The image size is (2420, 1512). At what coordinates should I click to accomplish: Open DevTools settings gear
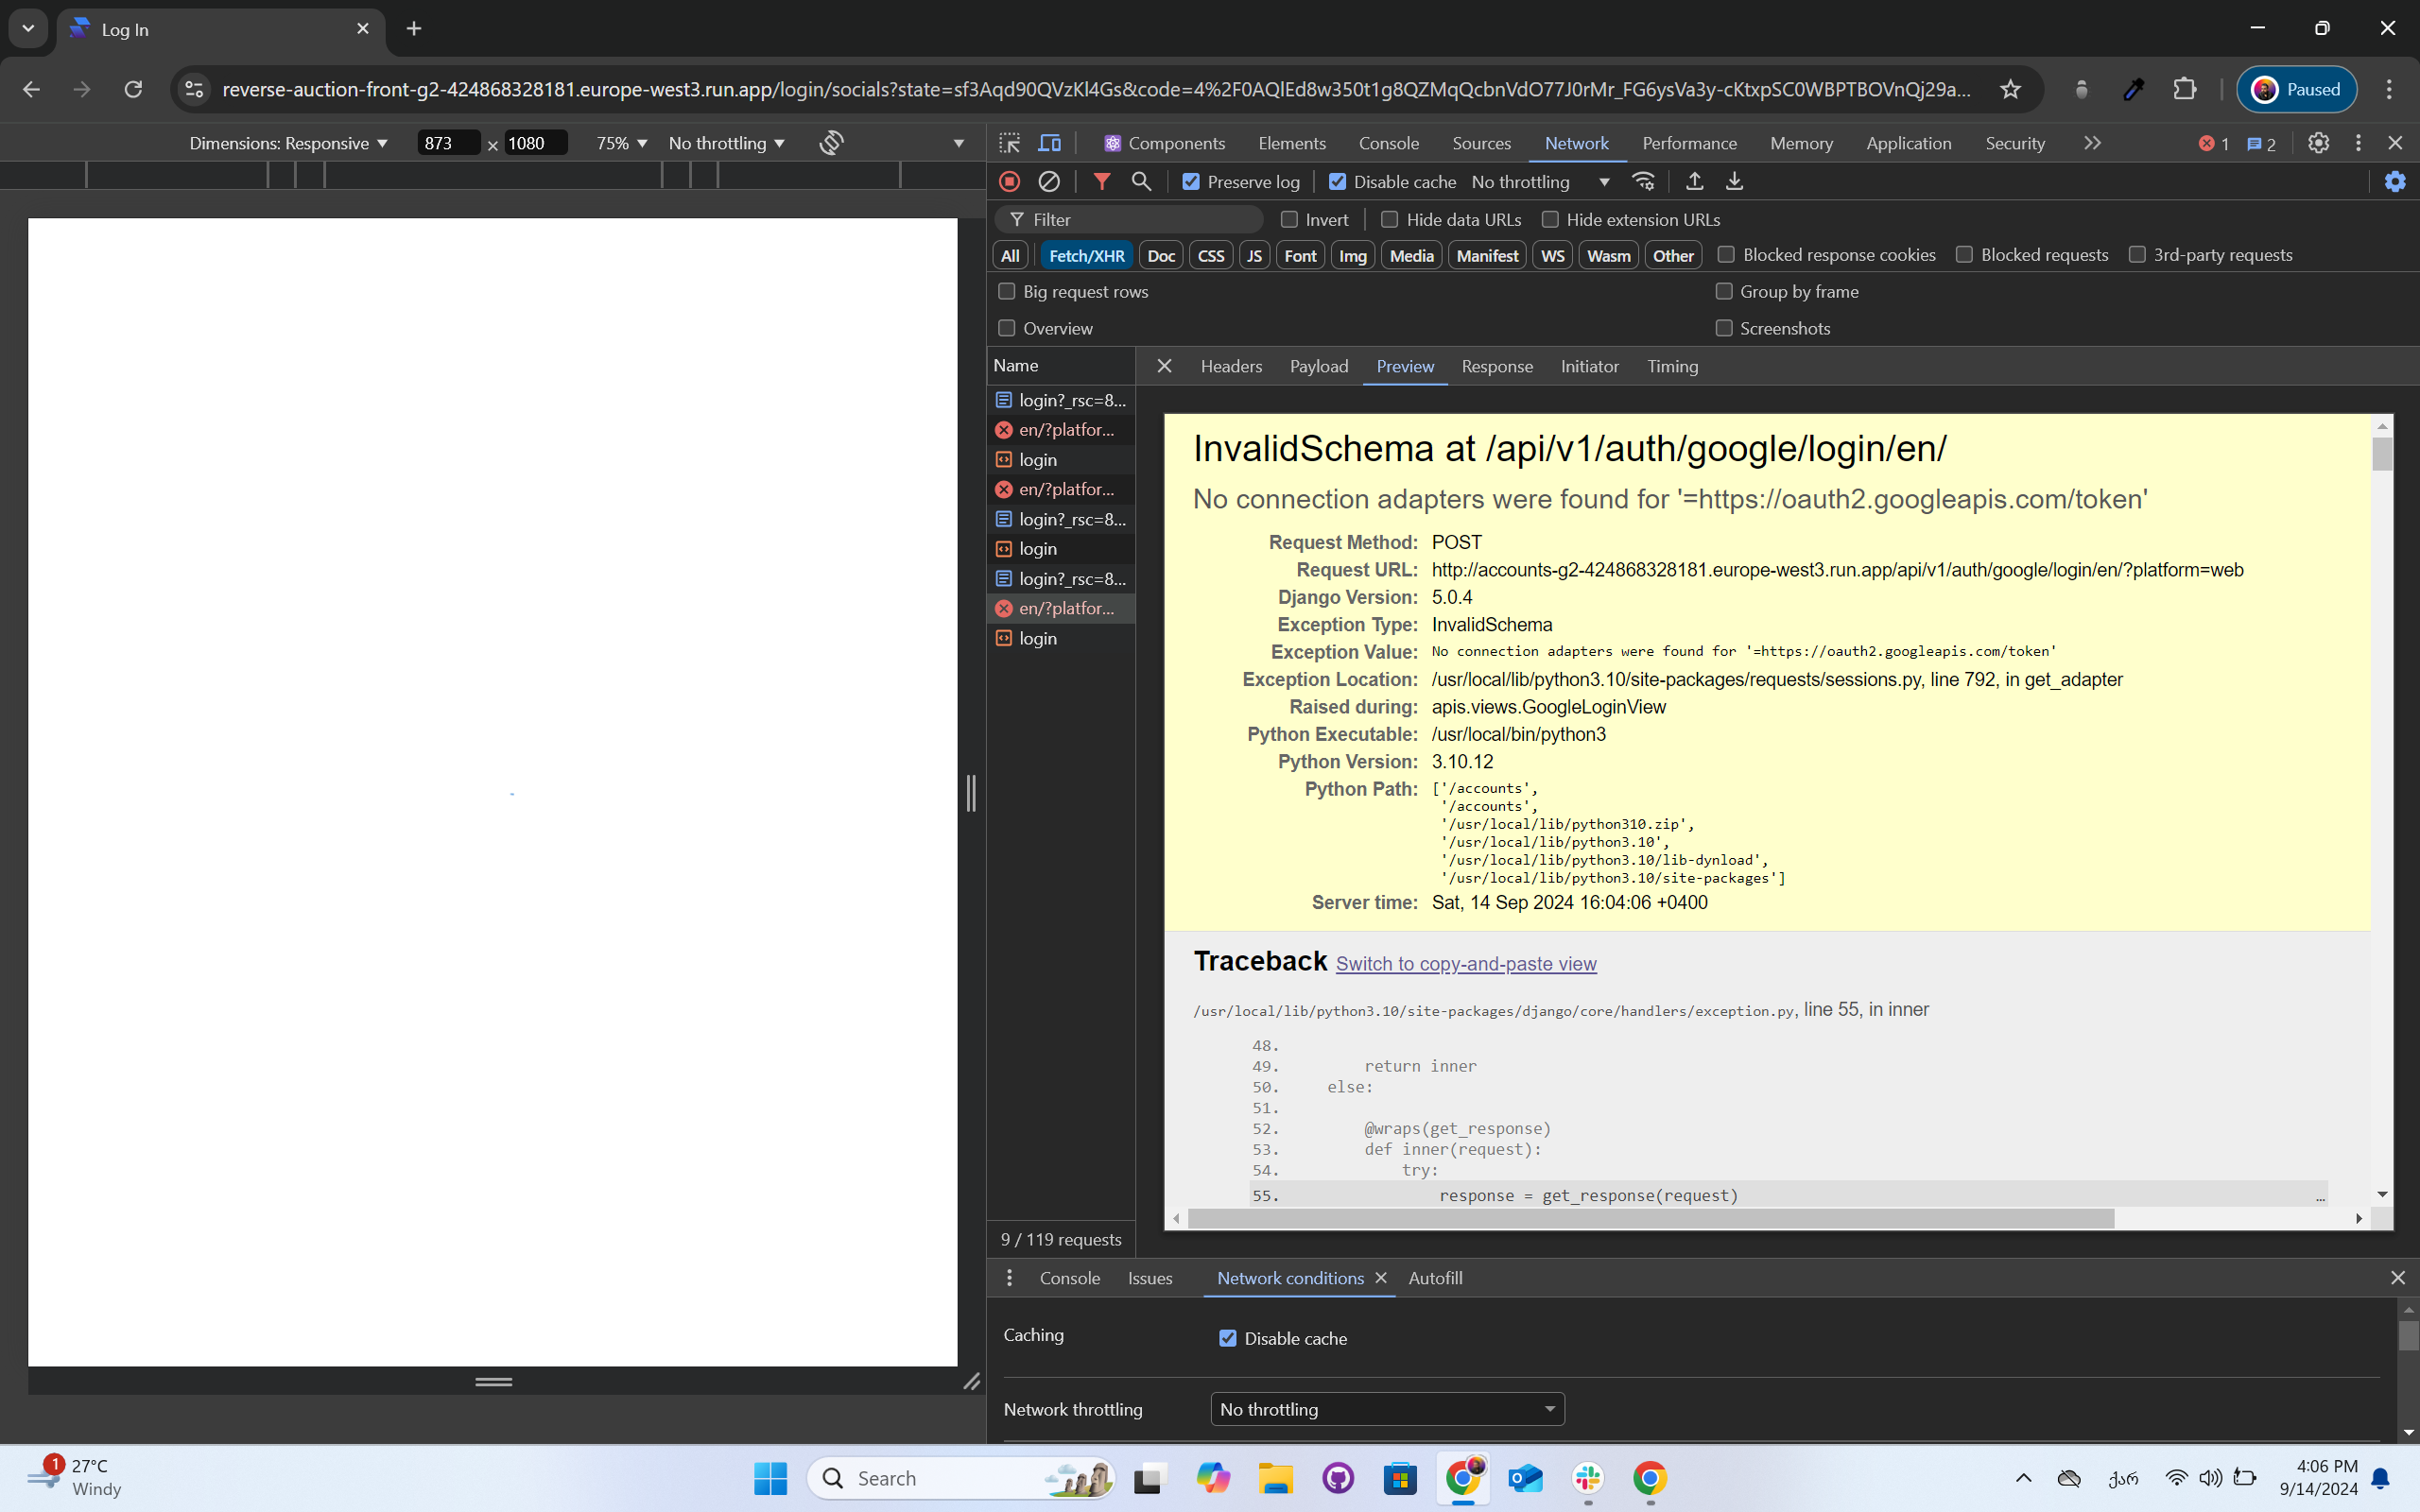point(2318,143)
